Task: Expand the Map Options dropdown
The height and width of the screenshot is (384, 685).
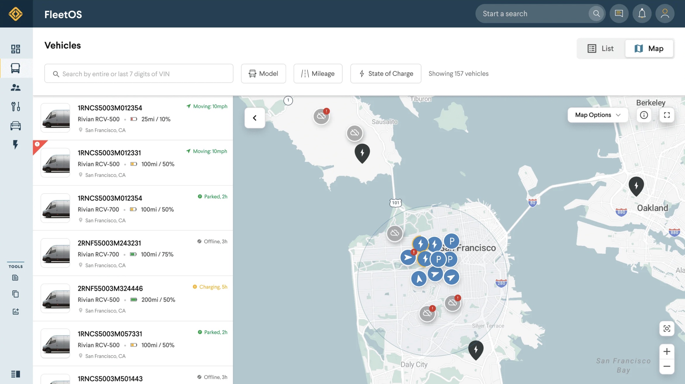Action: 598,115
